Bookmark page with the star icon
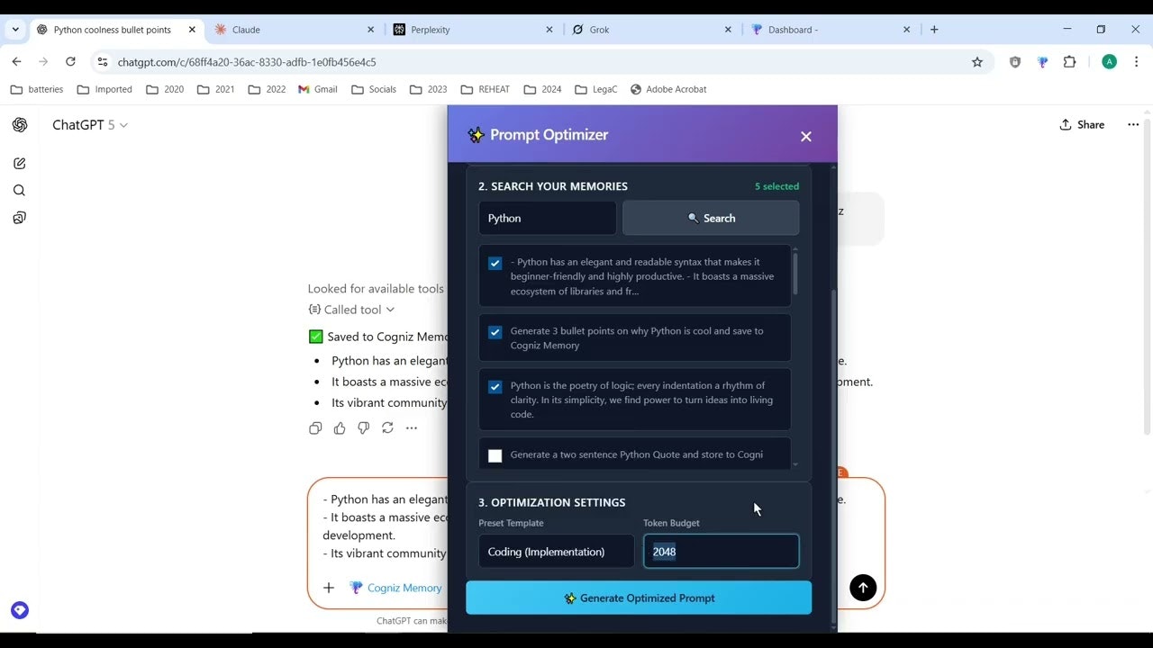This screenshot has height=648, width=1153. pos(977,62)
